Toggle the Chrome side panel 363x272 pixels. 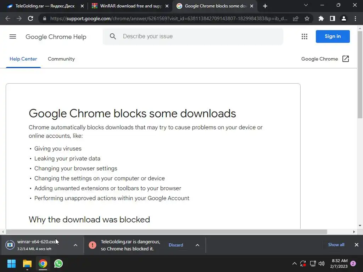point(333,18)
